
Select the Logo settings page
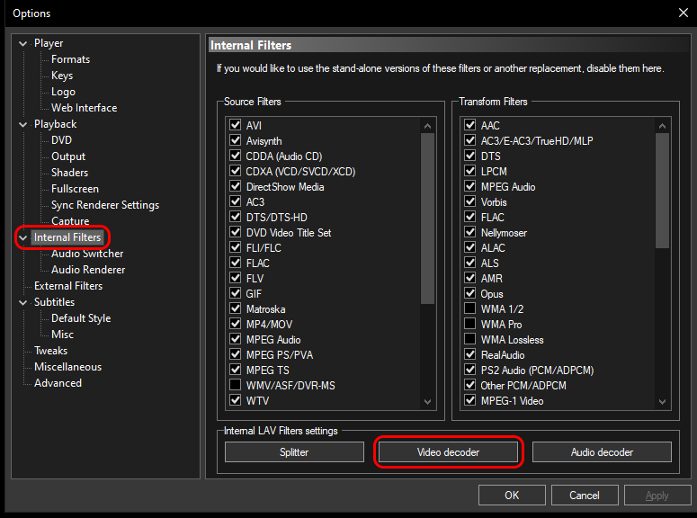[63, 92]
